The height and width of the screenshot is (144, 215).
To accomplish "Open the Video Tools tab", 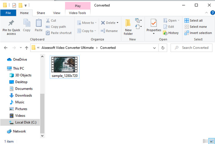I will [77, 13].
